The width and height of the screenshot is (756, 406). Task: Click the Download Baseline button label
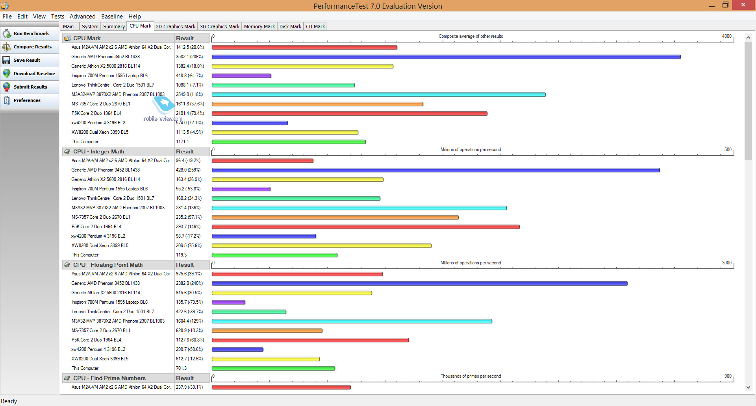click(34, 74)
